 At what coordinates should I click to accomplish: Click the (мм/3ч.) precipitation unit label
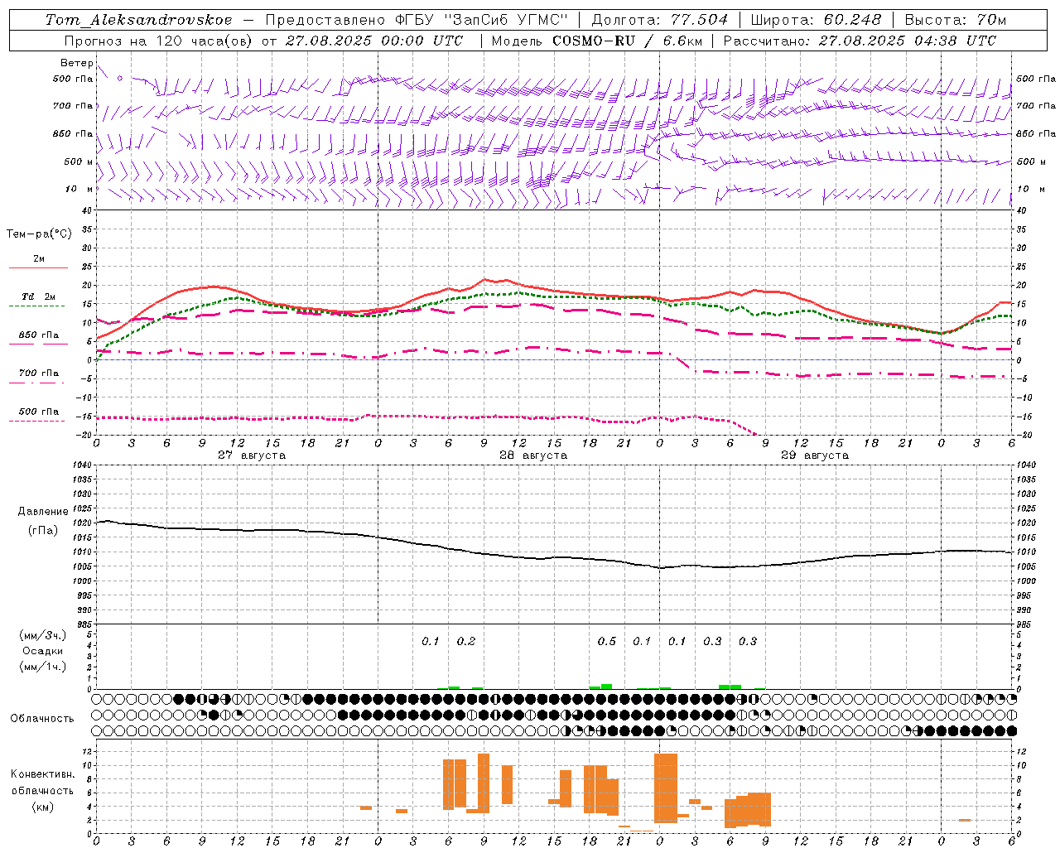pyautogui.click(x=42, y=635)
